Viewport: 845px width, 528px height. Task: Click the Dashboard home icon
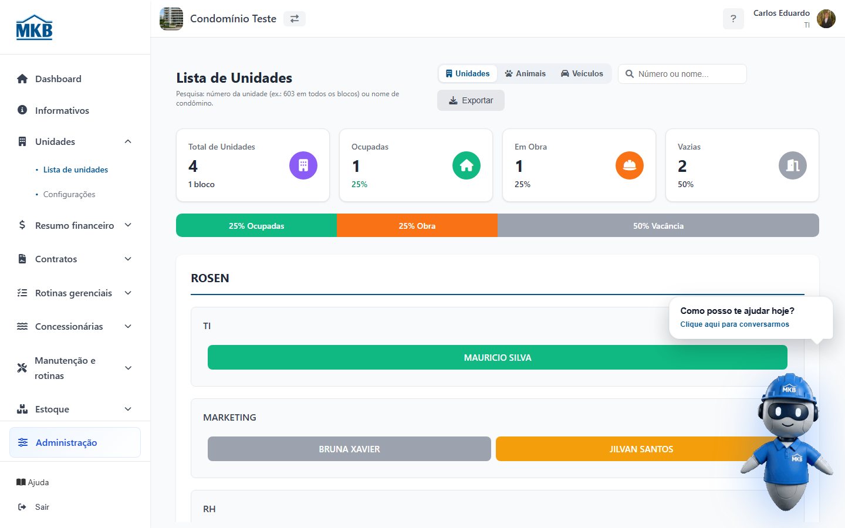(22, 79)
